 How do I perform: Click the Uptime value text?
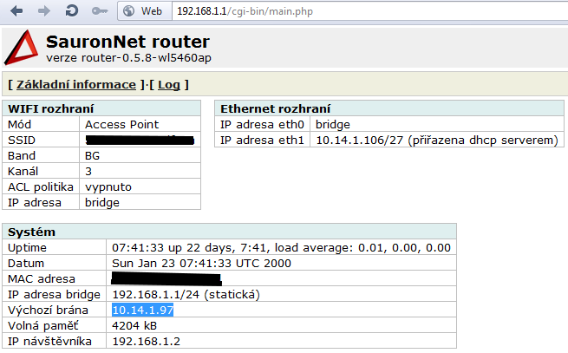point(281,248)
